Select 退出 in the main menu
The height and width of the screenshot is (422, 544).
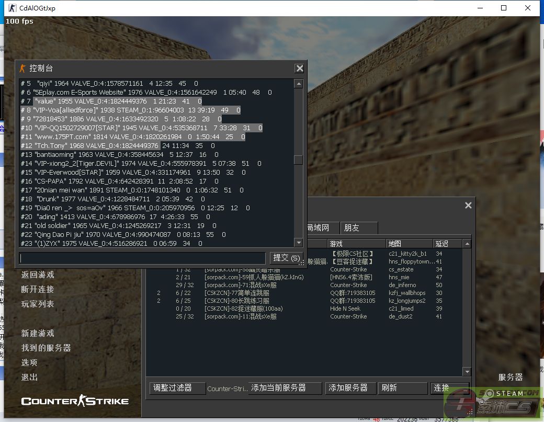29,377
